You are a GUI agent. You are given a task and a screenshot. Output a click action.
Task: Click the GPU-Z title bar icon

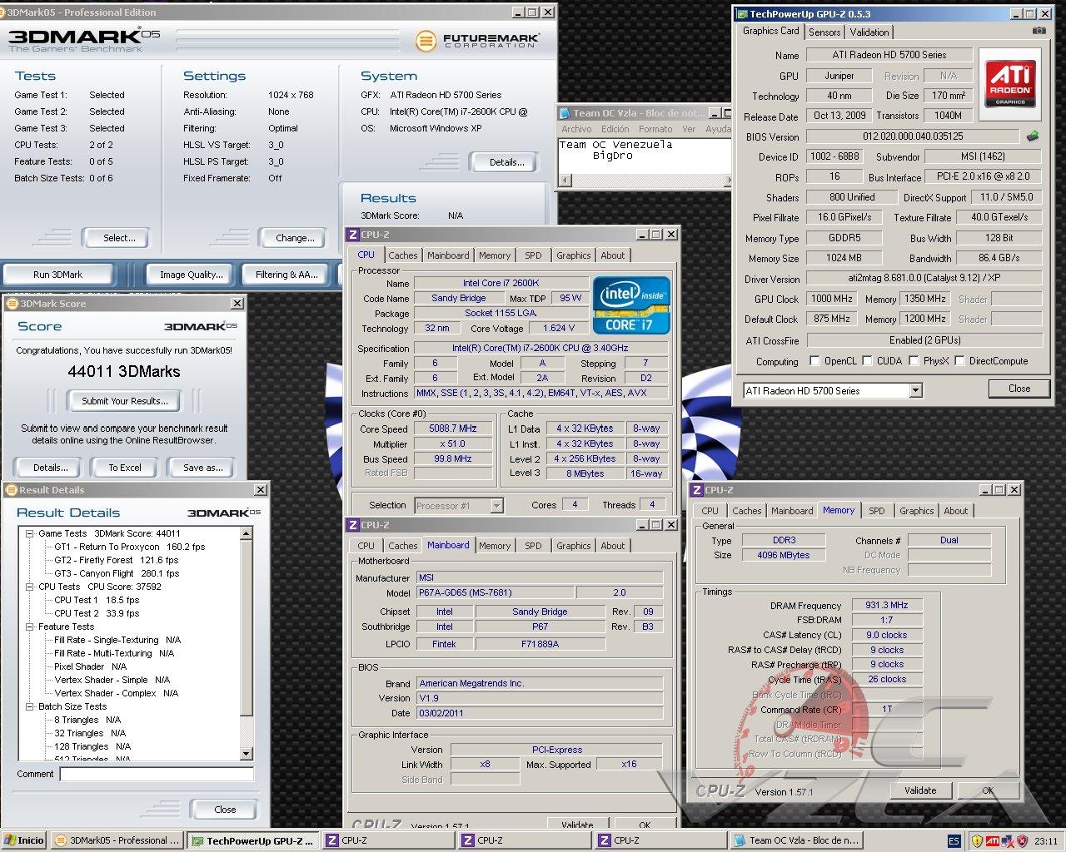pos(741,13)
